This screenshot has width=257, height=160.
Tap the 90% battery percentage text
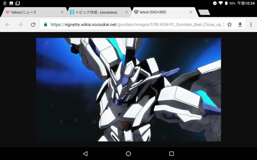[232, 3]
